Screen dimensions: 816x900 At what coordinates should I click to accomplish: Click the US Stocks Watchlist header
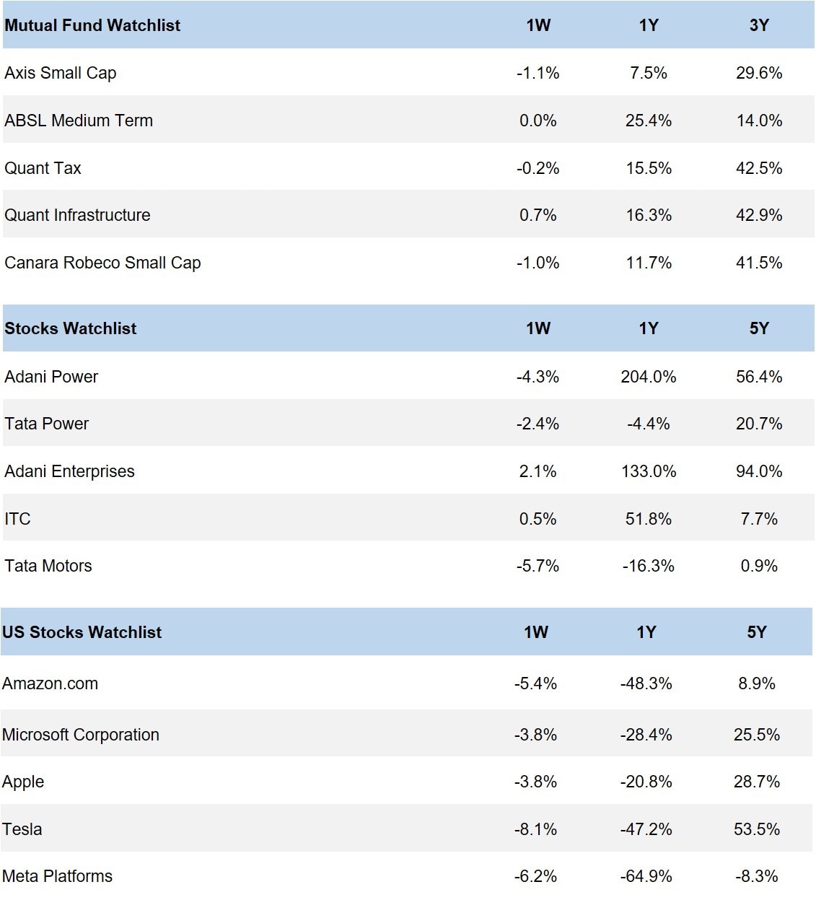pos(82,632)
